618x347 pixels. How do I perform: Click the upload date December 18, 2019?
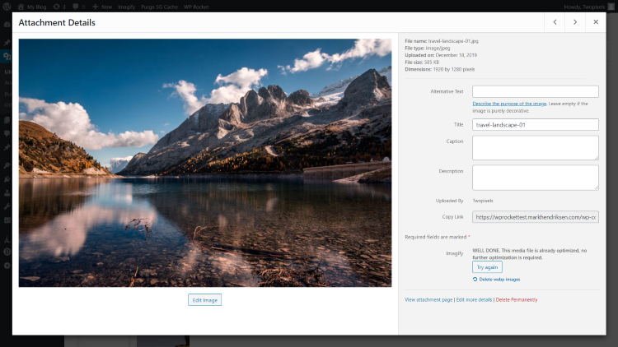tap(456, 55)
